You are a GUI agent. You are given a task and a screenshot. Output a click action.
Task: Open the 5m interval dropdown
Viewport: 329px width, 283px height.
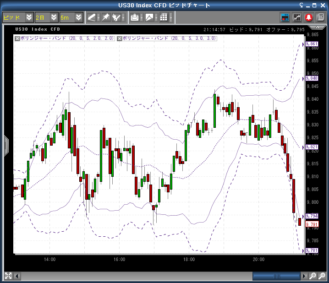click(x=71, y=17)
